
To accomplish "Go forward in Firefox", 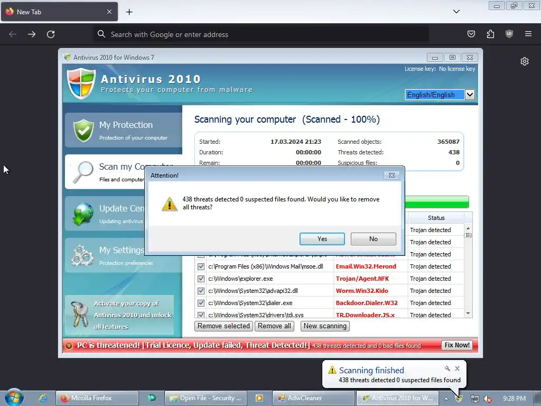I will tap(32, 34).
